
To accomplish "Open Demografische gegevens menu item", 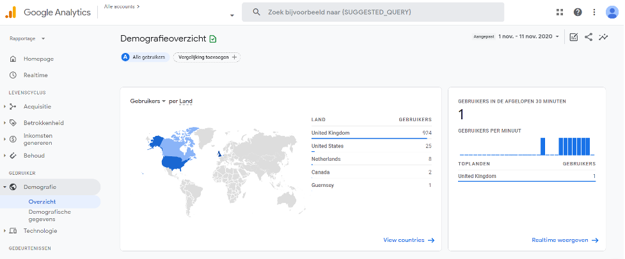I will (x=51, y=216).
